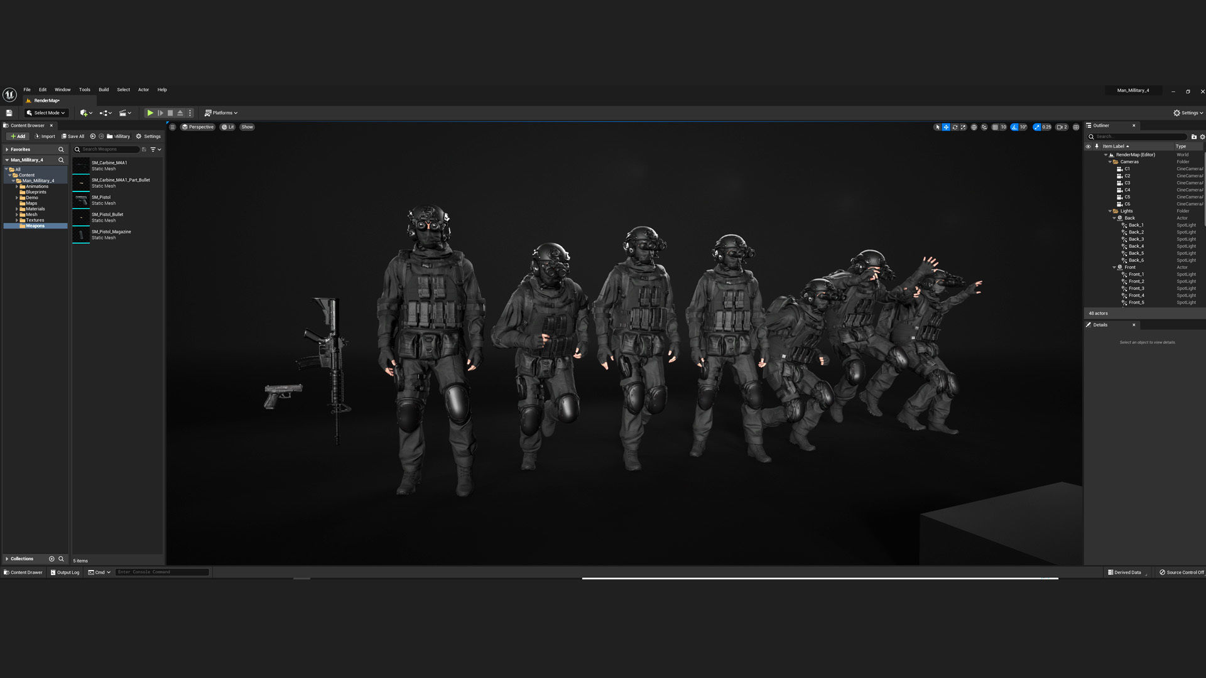Open the Select Mode dropdown

pos(46,113)
